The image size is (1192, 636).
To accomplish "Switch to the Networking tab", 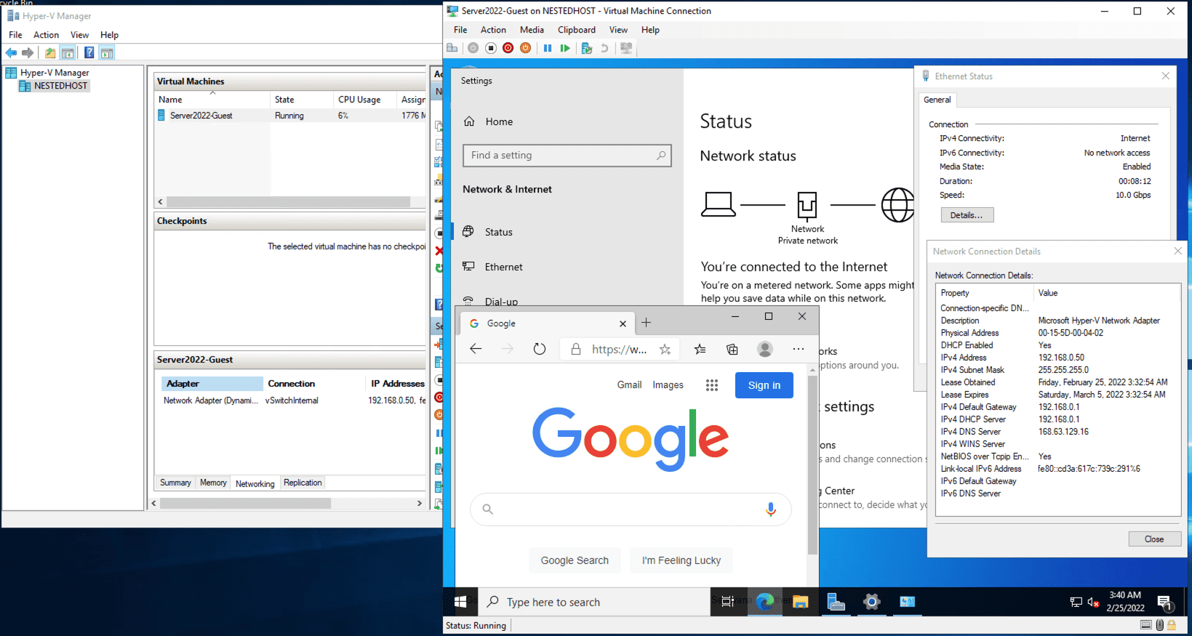I will [x=255, y=483].
